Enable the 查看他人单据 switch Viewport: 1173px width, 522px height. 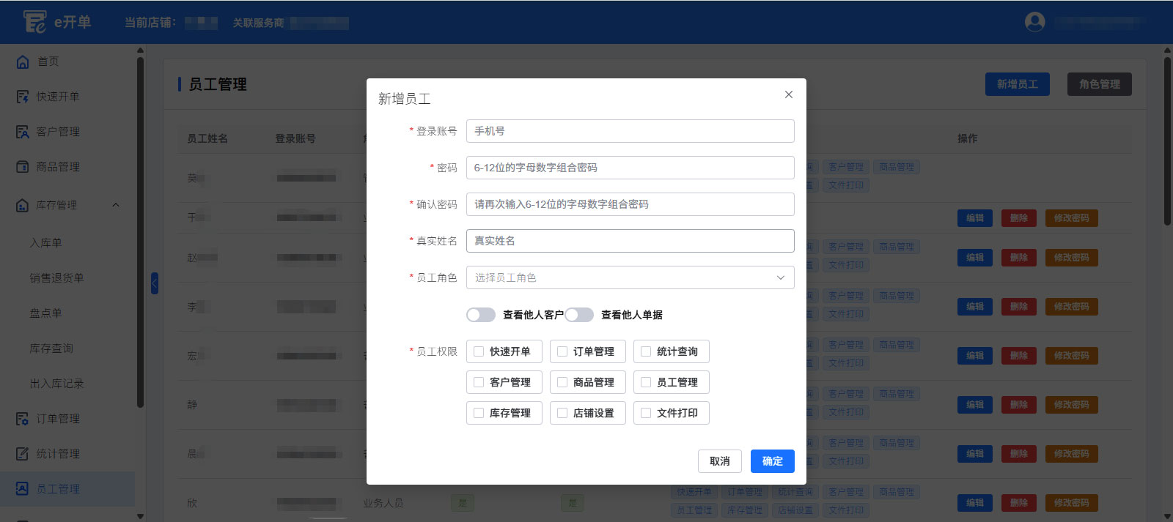[579, 315]
